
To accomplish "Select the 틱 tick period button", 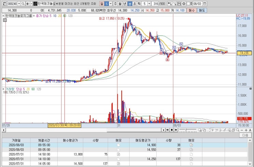I will click(139, 3).
